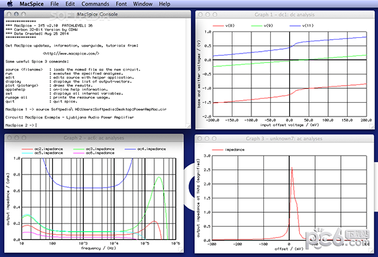This screenshot has height=257, width=378.
Task: Click the 'applehelp' command line in console
Action: pyautogui.click(x=57, y=89)
